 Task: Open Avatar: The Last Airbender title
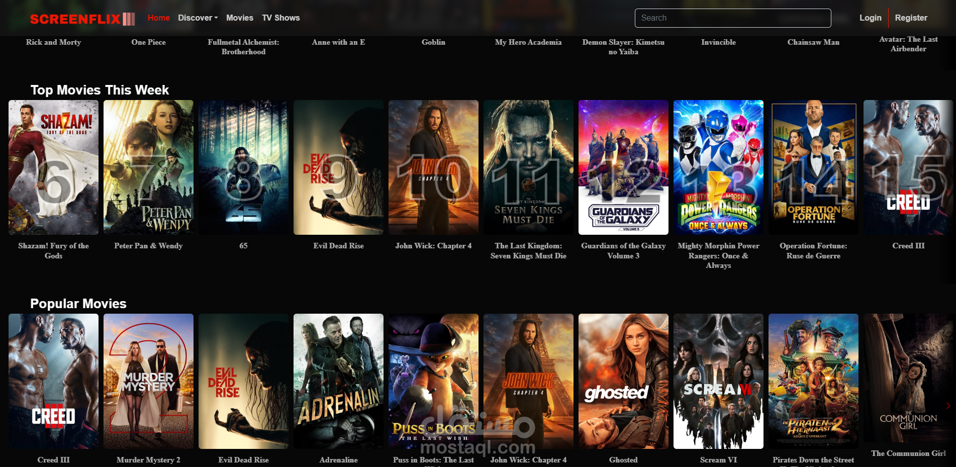tap(908, 44)
